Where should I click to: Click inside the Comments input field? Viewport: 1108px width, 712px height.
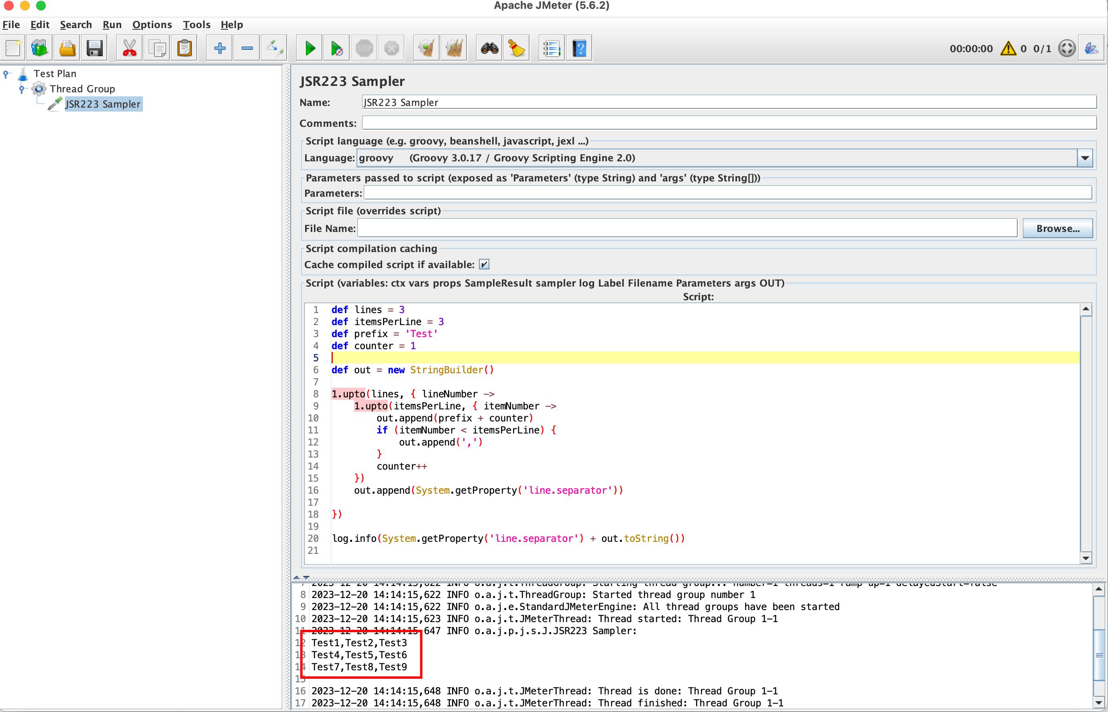tap(648, 122)
